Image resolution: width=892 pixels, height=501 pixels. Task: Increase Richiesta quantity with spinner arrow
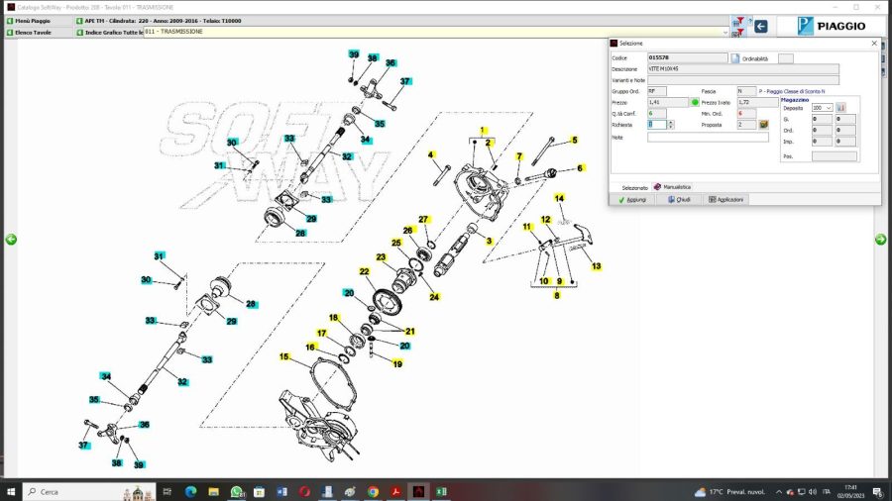(671, 123)
